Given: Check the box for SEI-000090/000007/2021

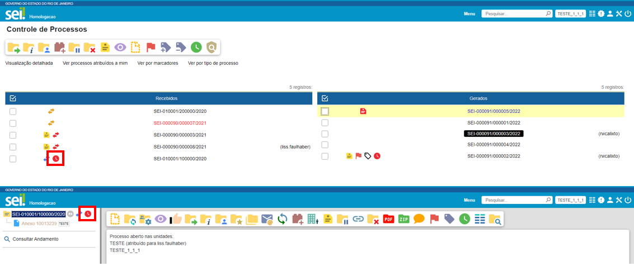Looking at the screenshot, I should (13, 123).
